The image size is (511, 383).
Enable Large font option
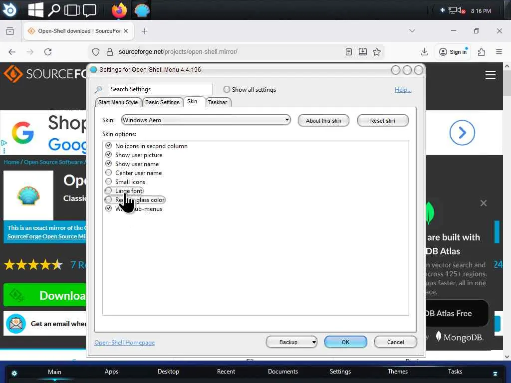click(108, 191)
